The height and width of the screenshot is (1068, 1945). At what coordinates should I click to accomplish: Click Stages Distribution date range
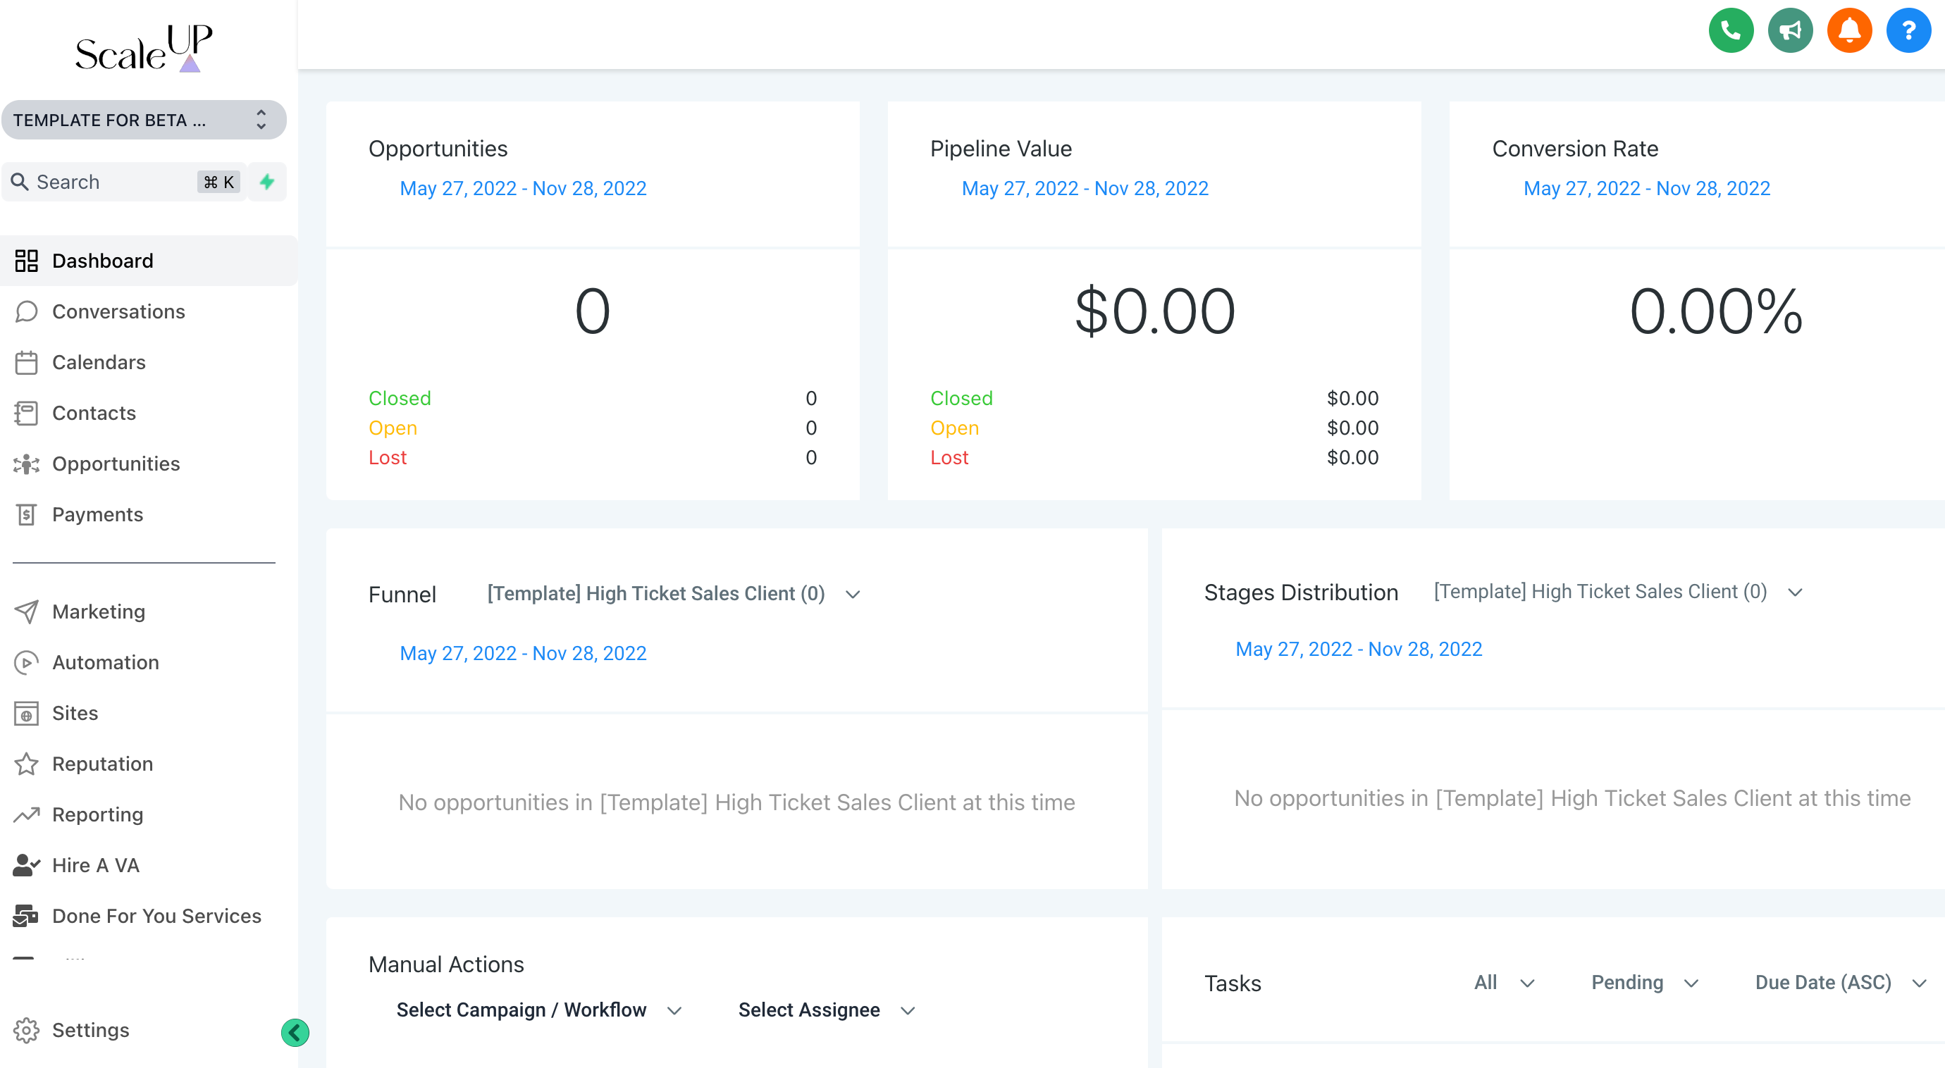[1359, 649]
